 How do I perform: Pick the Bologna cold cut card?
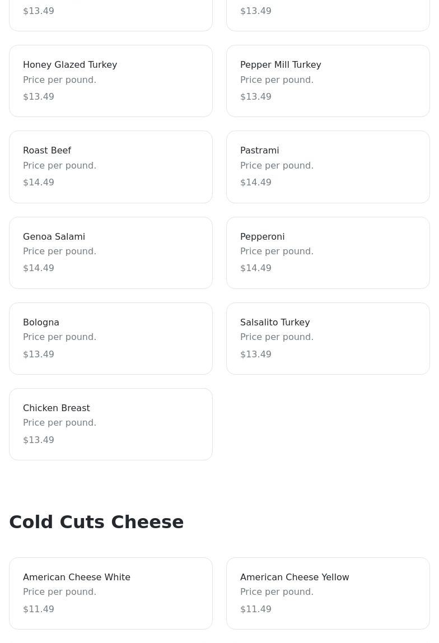[111, 338]
